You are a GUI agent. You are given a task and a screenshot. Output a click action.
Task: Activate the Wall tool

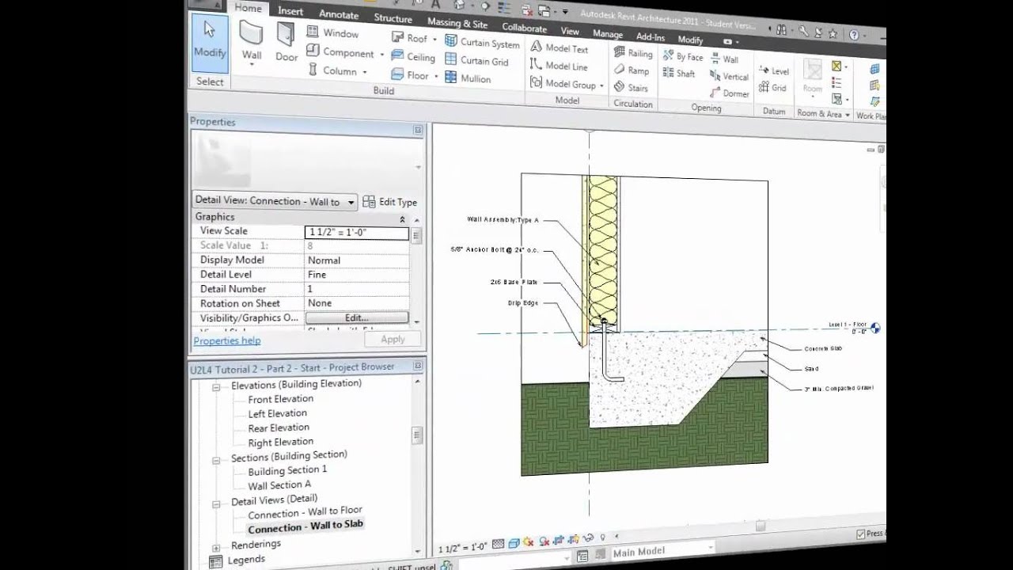point(252,41)
